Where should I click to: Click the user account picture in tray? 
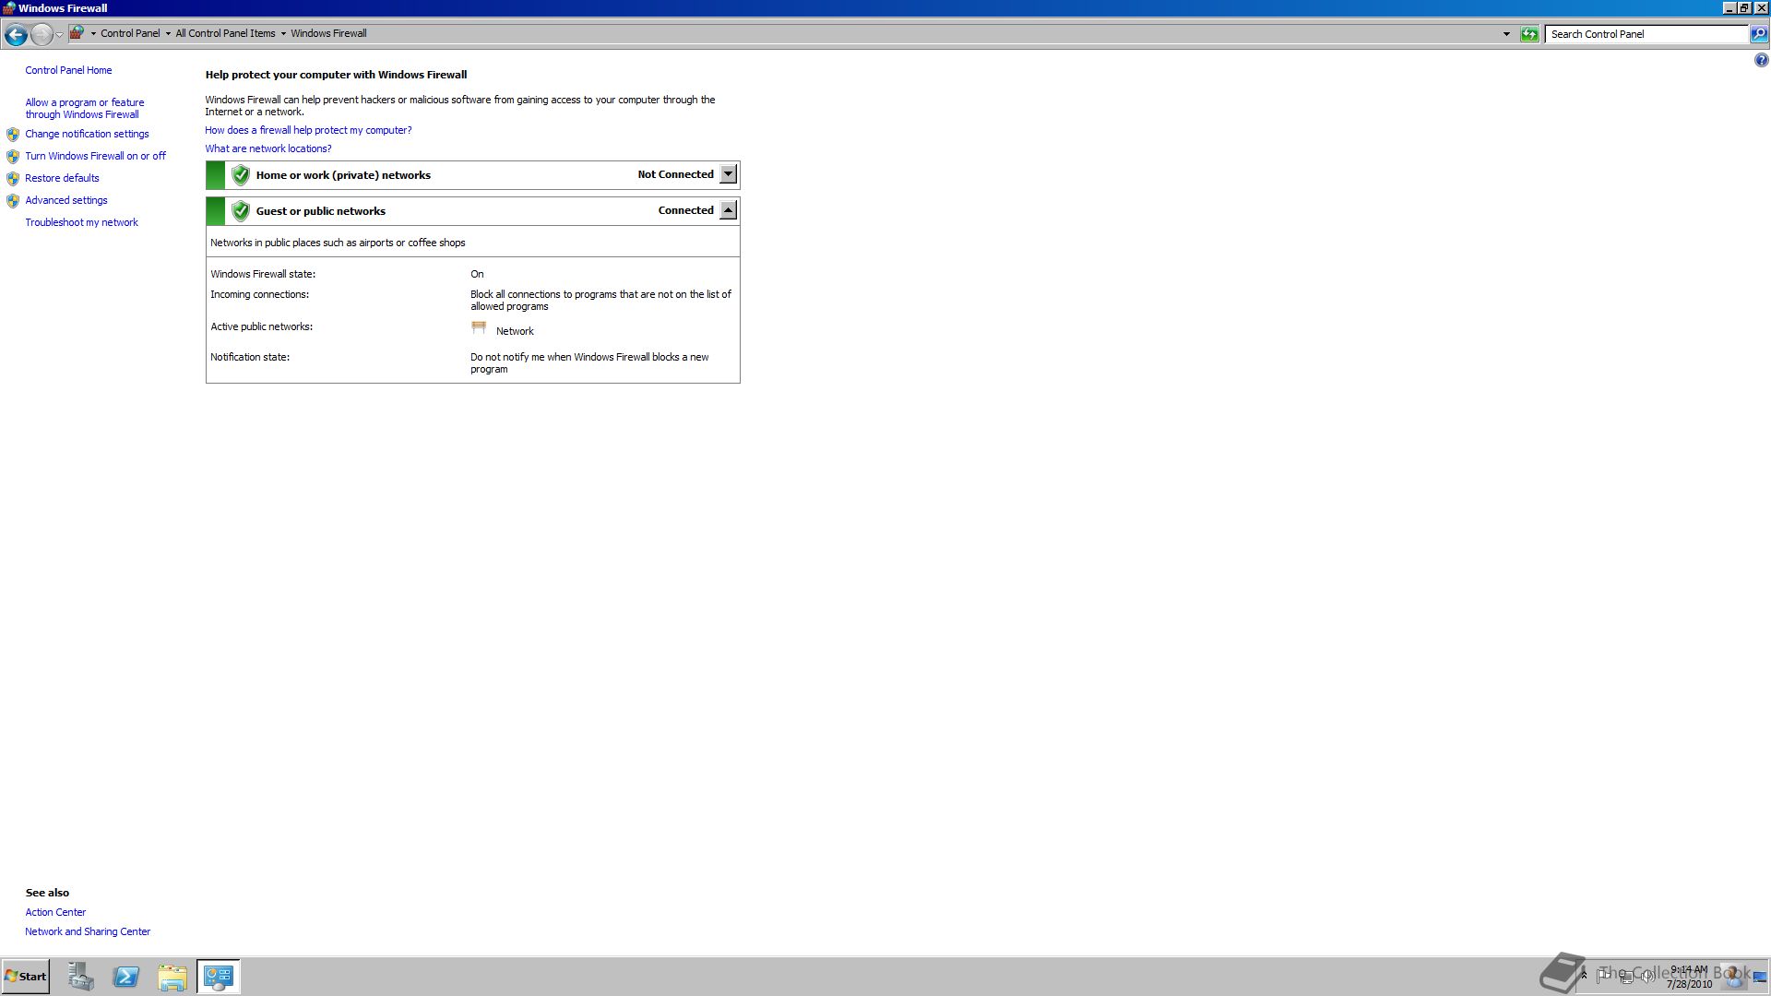(1733, 976)
